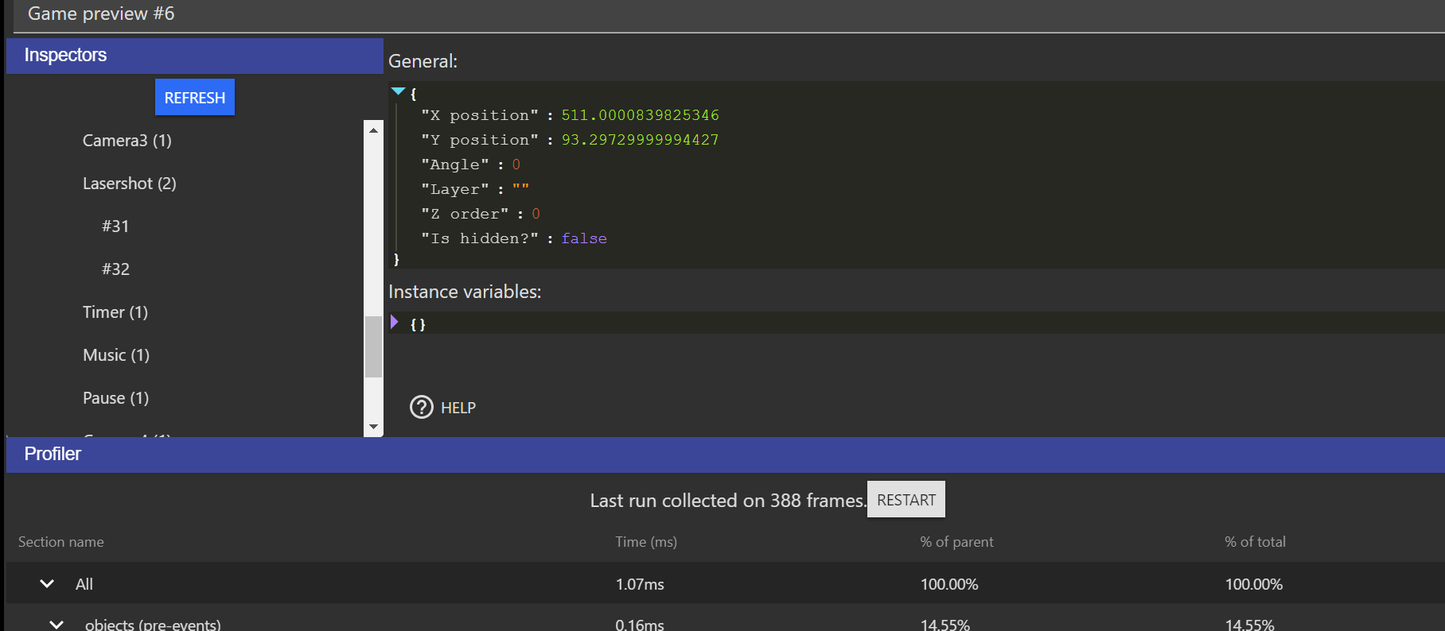Click the HELP question mark icon

pos(422,407)
